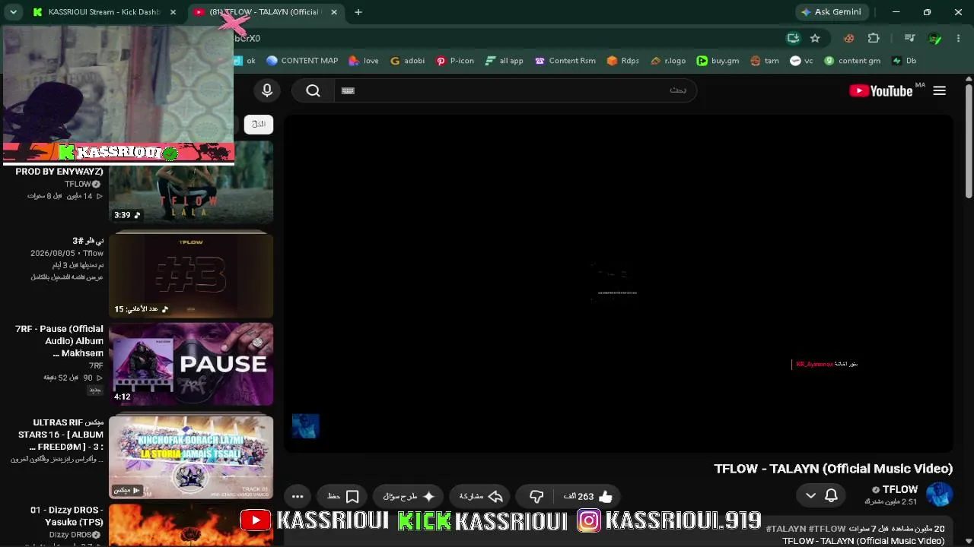Open the all app bookmark
The height and width of the screenshot is (547, 974).
coord(504,61)
